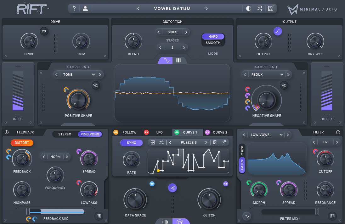The image size is (345, 224).
Task: Go to next preset after Vowel Datum
Action: pos(207,8)
